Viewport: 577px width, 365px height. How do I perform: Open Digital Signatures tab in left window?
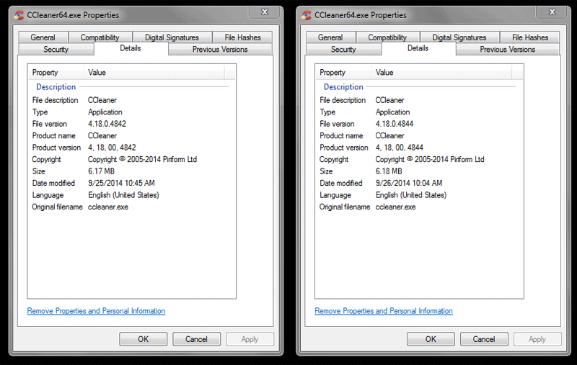pos(172,37)
